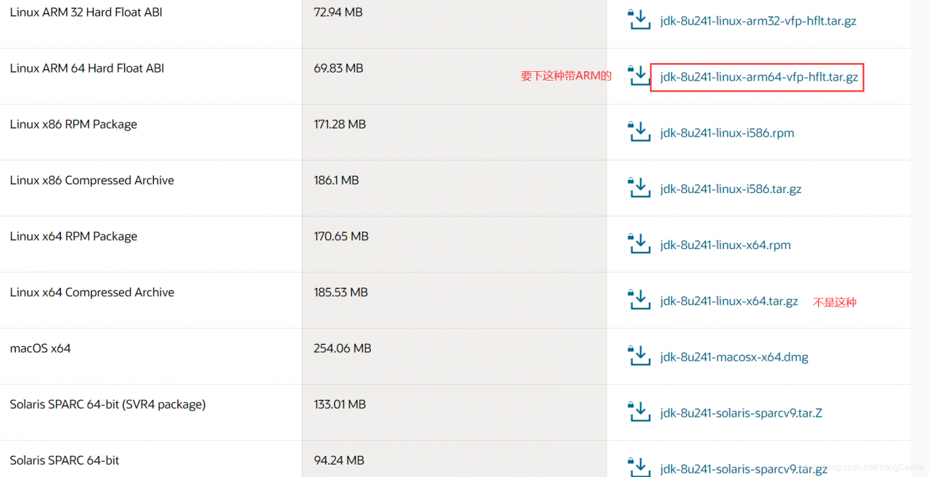
Task: Open the jdk-8u241-linux-arm32-vfp-hflt.tar.gz link
Action: (758, 21)
